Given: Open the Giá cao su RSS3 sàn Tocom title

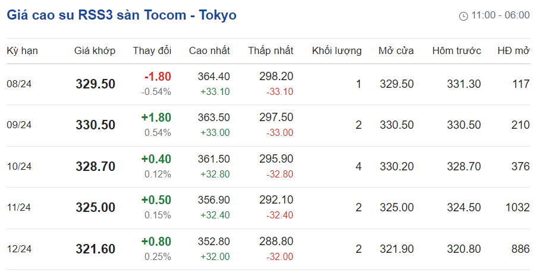Looking at the screenshot, I should tap(121, 15).
